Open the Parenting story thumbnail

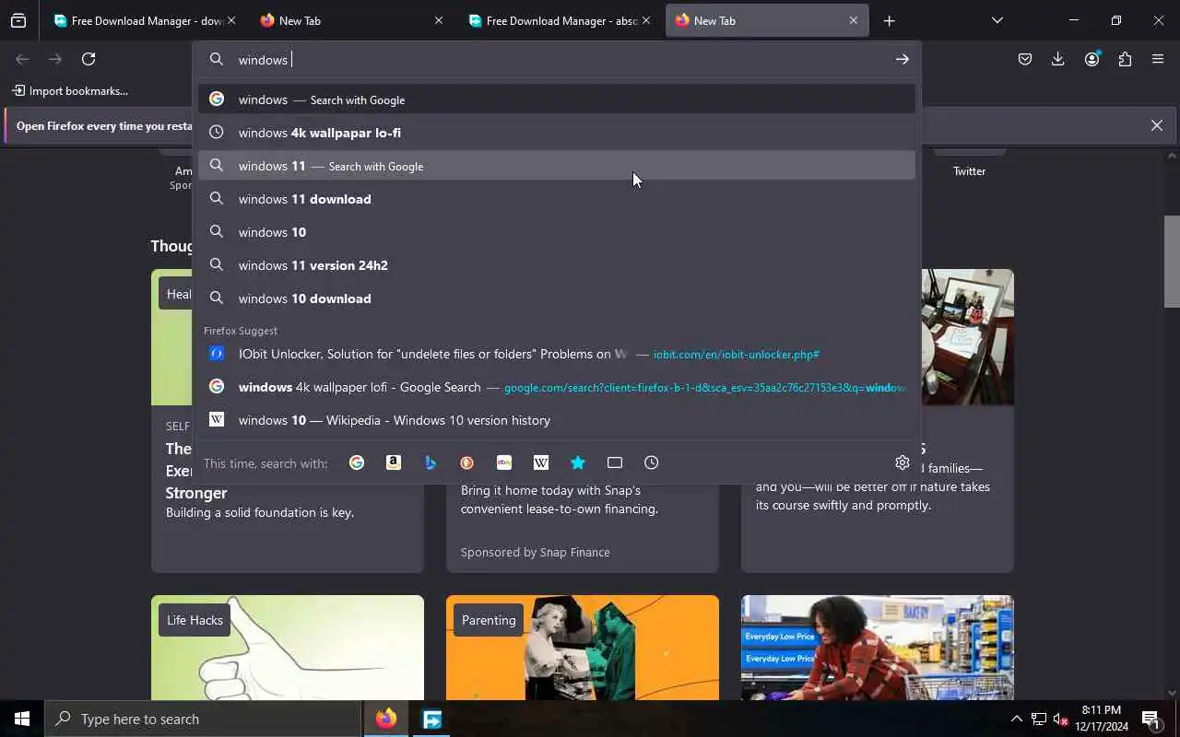[583, 648]
